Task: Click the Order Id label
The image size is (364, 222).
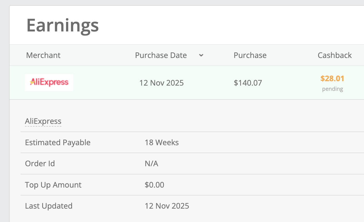Action: point(40,163)
